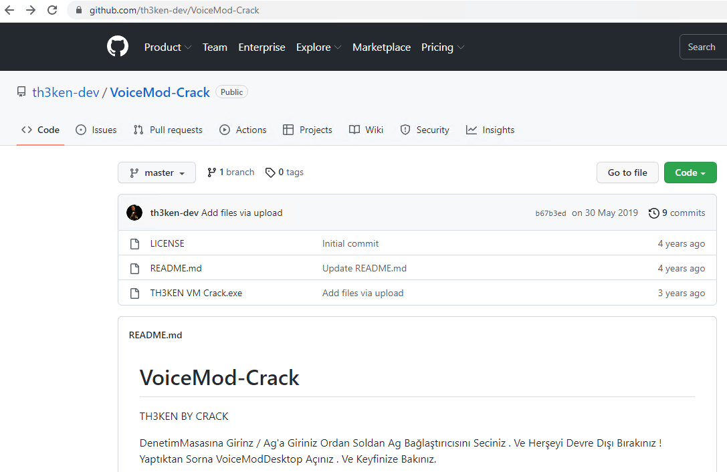Viewport: 727px width, 472px height.
Task: Open th3ken-dev avatar in commit row
Action: pos(134,213)
